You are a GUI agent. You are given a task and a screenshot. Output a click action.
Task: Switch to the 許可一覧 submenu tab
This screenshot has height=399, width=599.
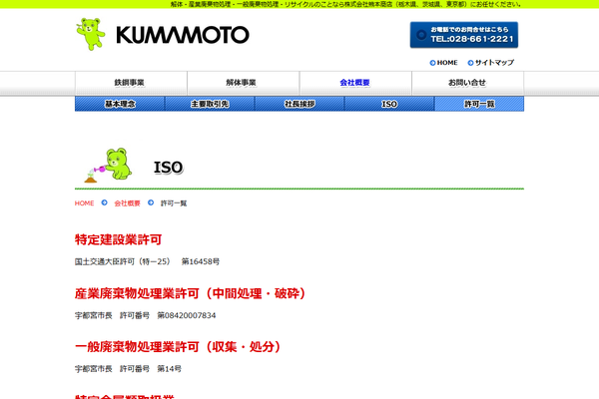pos(479,104)
